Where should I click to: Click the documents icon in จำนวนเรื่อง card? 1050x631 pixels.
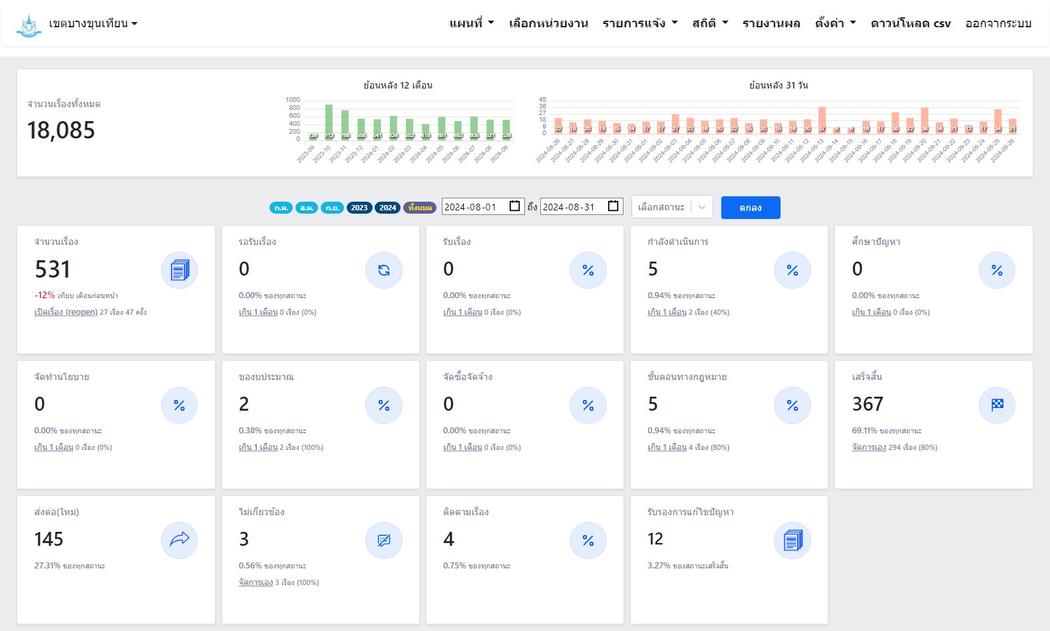click(179, 270)
